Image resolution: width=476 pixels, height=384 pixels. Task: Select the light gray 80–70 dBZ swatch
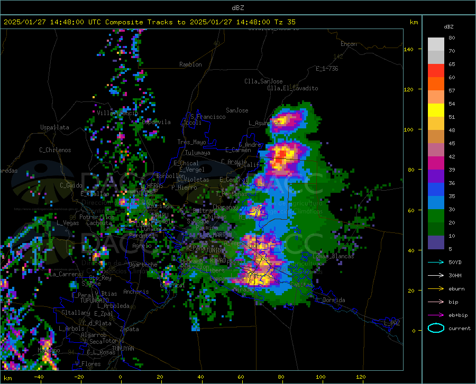click(x=436, y=44)
